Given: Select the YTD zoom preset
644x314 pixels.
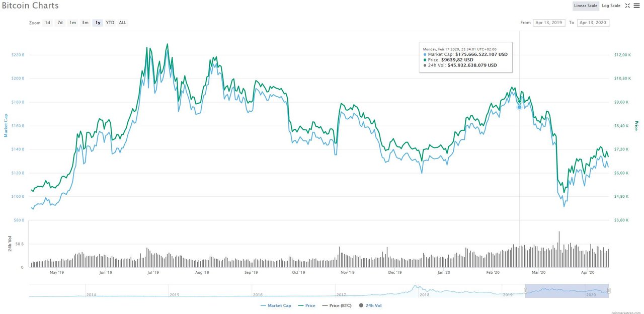Looking at the screenshot, I should (x=110, y=23).
